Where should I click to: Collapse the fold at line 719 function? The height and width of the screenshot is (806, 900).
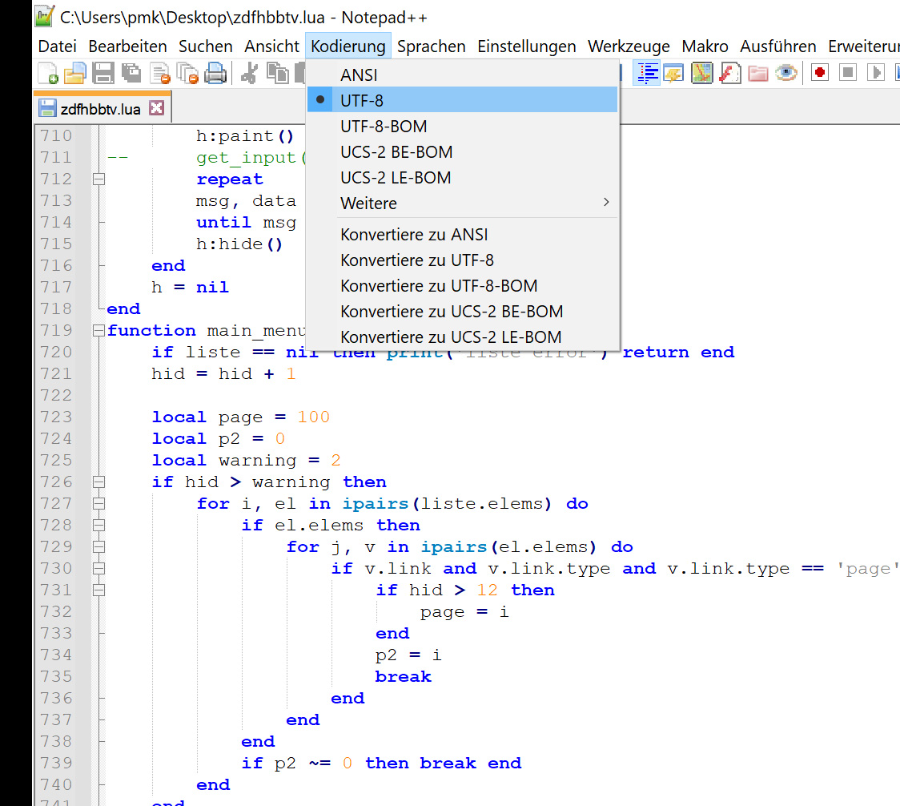click(x=98, y=331)
